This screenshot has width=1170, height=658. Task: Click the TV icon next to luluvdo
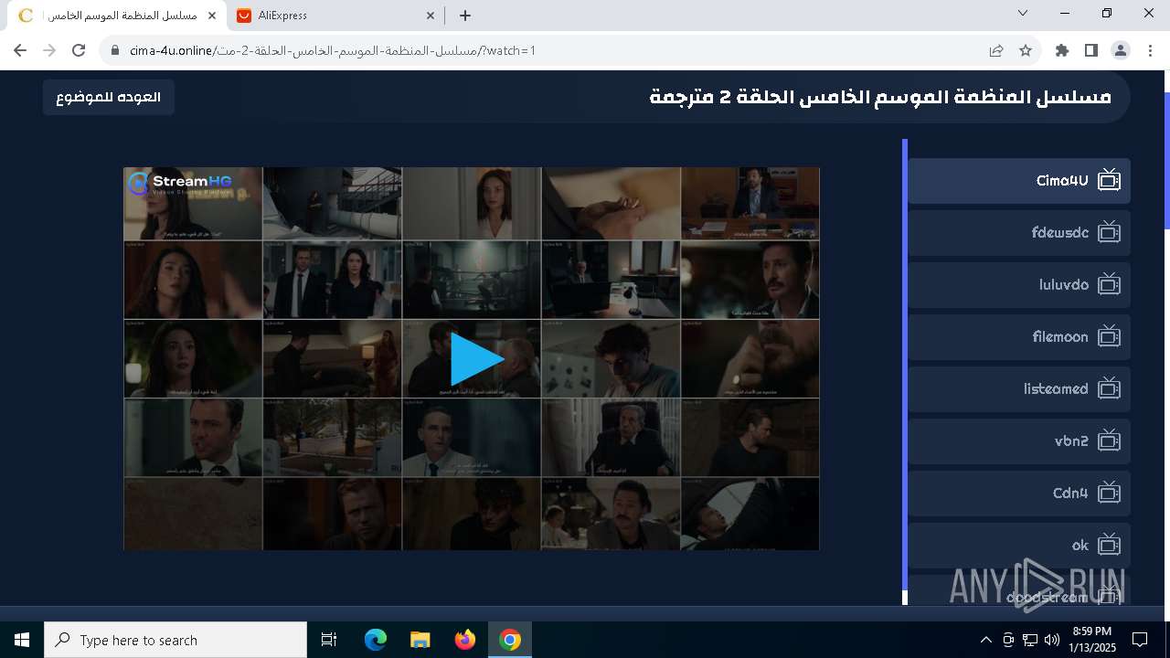1109,284
